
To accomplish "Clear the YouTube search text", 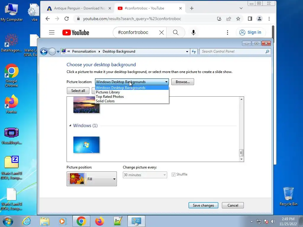I will pyautogui.click(x=162, y=33).
